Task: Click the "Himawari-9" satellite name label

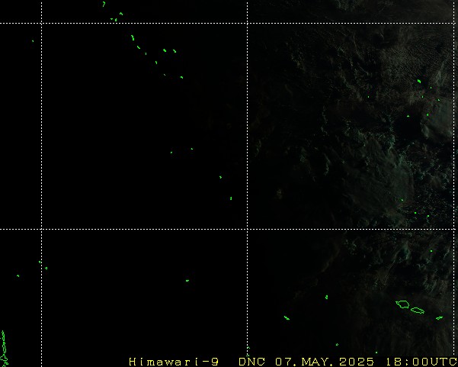Action: coord(174,362)
